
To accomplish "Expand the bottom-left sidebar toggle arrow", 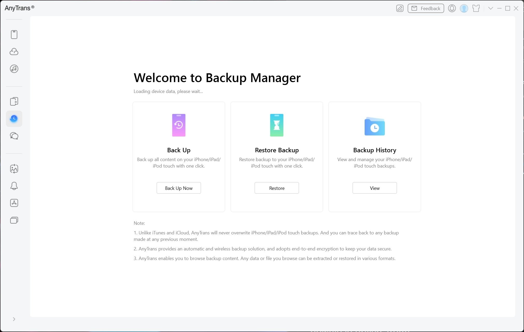I will click(14, 319).
